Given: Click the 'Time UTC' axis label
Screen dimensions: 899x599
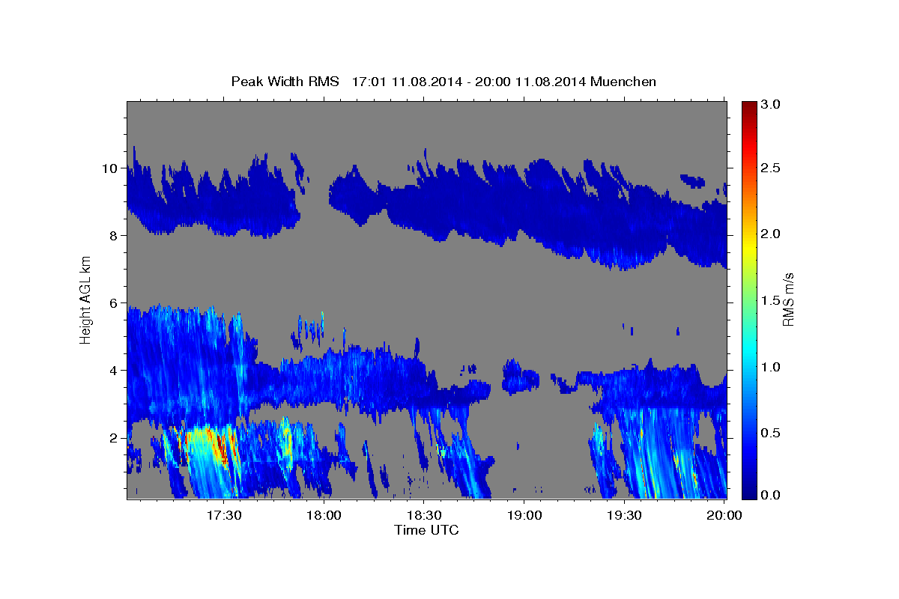Looking at the screenshot, I should pyautogui.click(x=426, y=530).
